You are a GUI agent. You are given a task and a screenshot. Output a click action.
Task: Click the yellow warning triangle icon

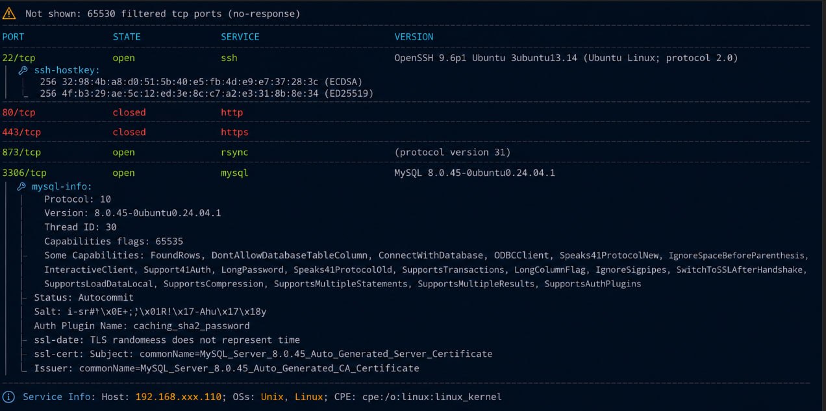click(x=9, y=13)
